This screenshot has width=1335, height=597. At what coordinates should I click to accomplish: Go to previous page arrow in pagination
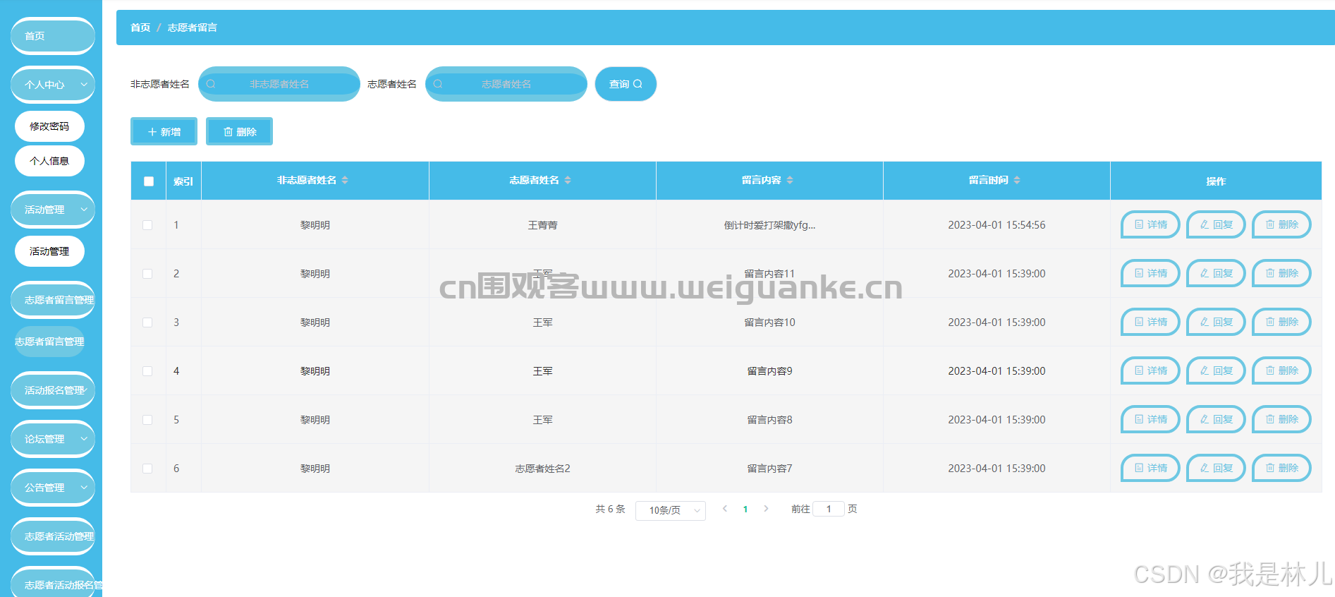coord(725,509)
